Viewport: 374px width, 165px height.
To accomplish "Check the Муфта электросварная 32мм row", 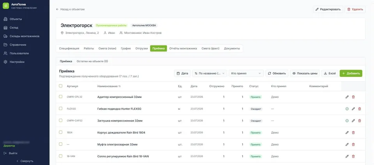I will coord(61,144).
